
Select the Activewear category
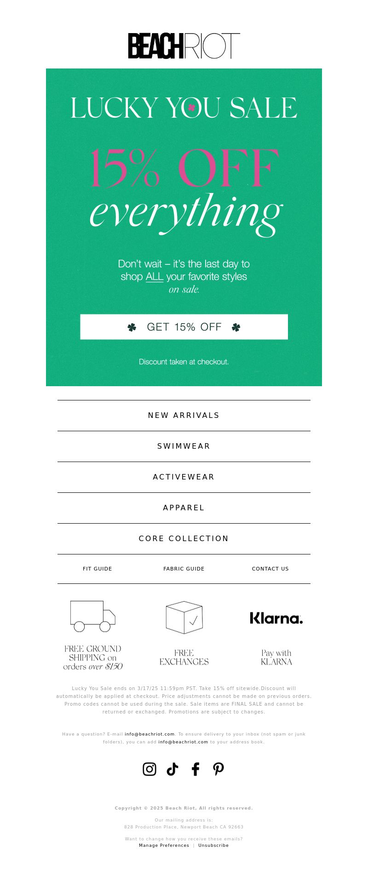pyautogui.click(x=184, y=477)
